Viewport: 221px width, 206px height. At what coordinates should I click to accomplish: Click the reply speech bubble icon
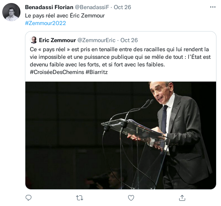[x=28, y=198]
